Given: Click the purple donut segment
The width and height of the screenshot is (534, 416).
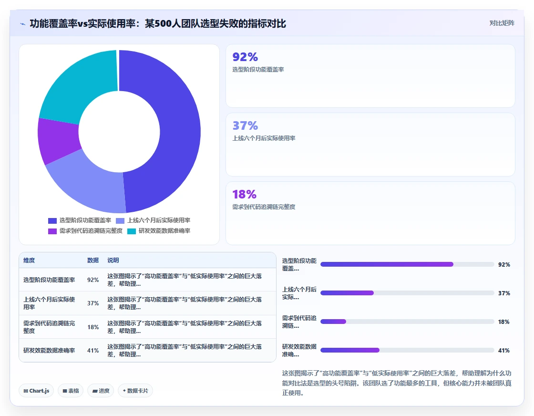Looking at the screenshot, I should coord(59,141).
